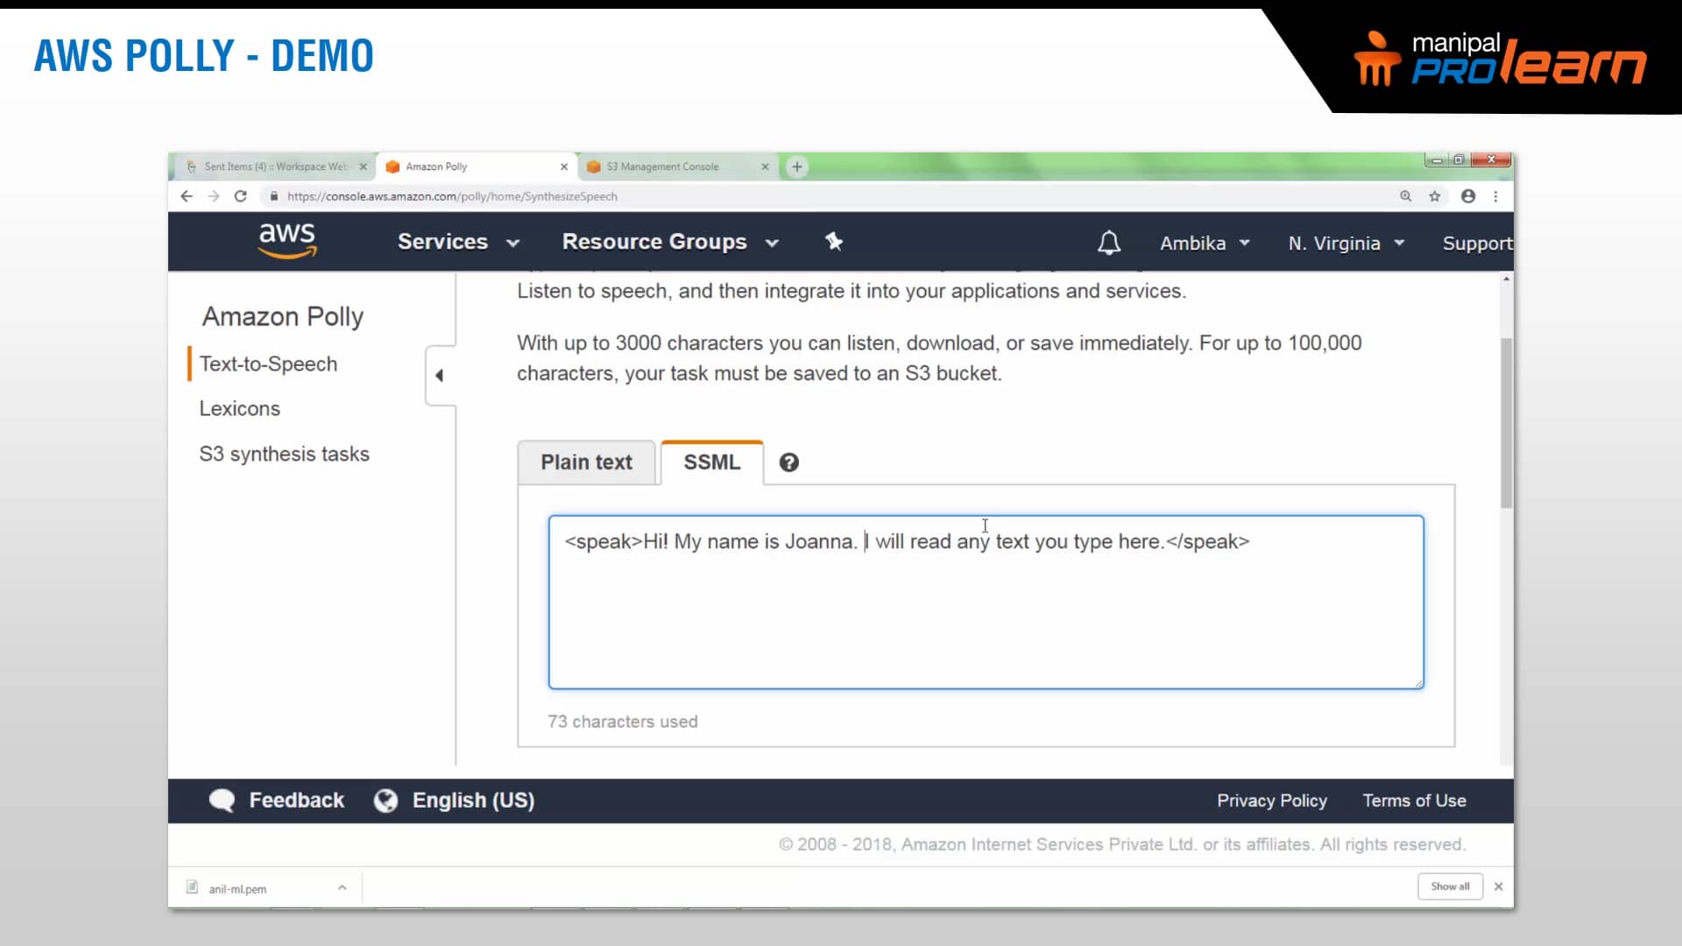Screen dimensions: 1682x946
Task: Bookmark the page with the star icon
Action: [1435, 196]
